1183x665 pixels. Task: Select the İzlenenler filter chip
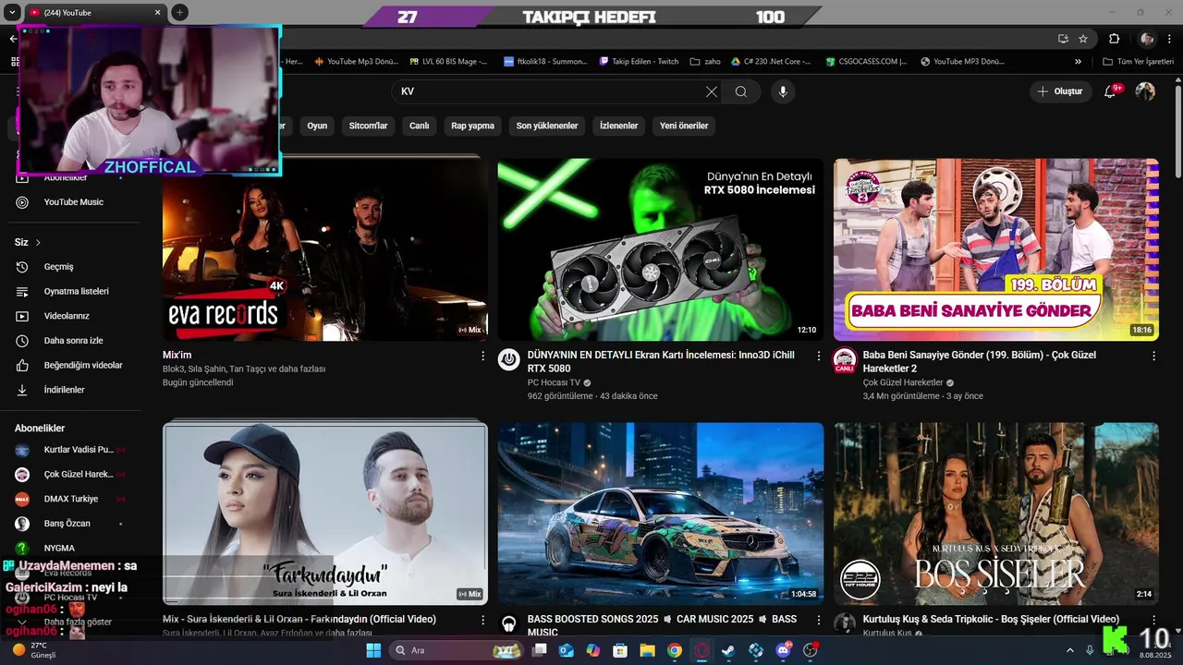(x=618, y=126)
